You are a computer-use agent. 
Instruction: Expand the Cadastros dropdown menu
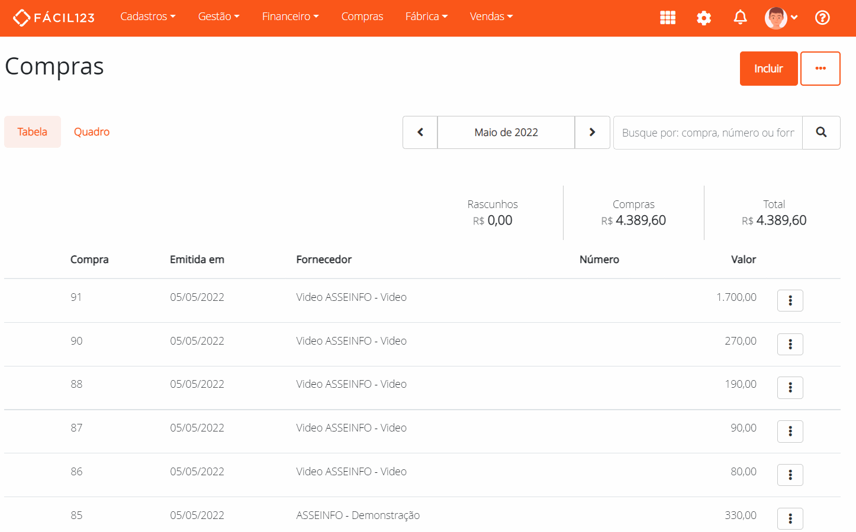coord(147,17)
